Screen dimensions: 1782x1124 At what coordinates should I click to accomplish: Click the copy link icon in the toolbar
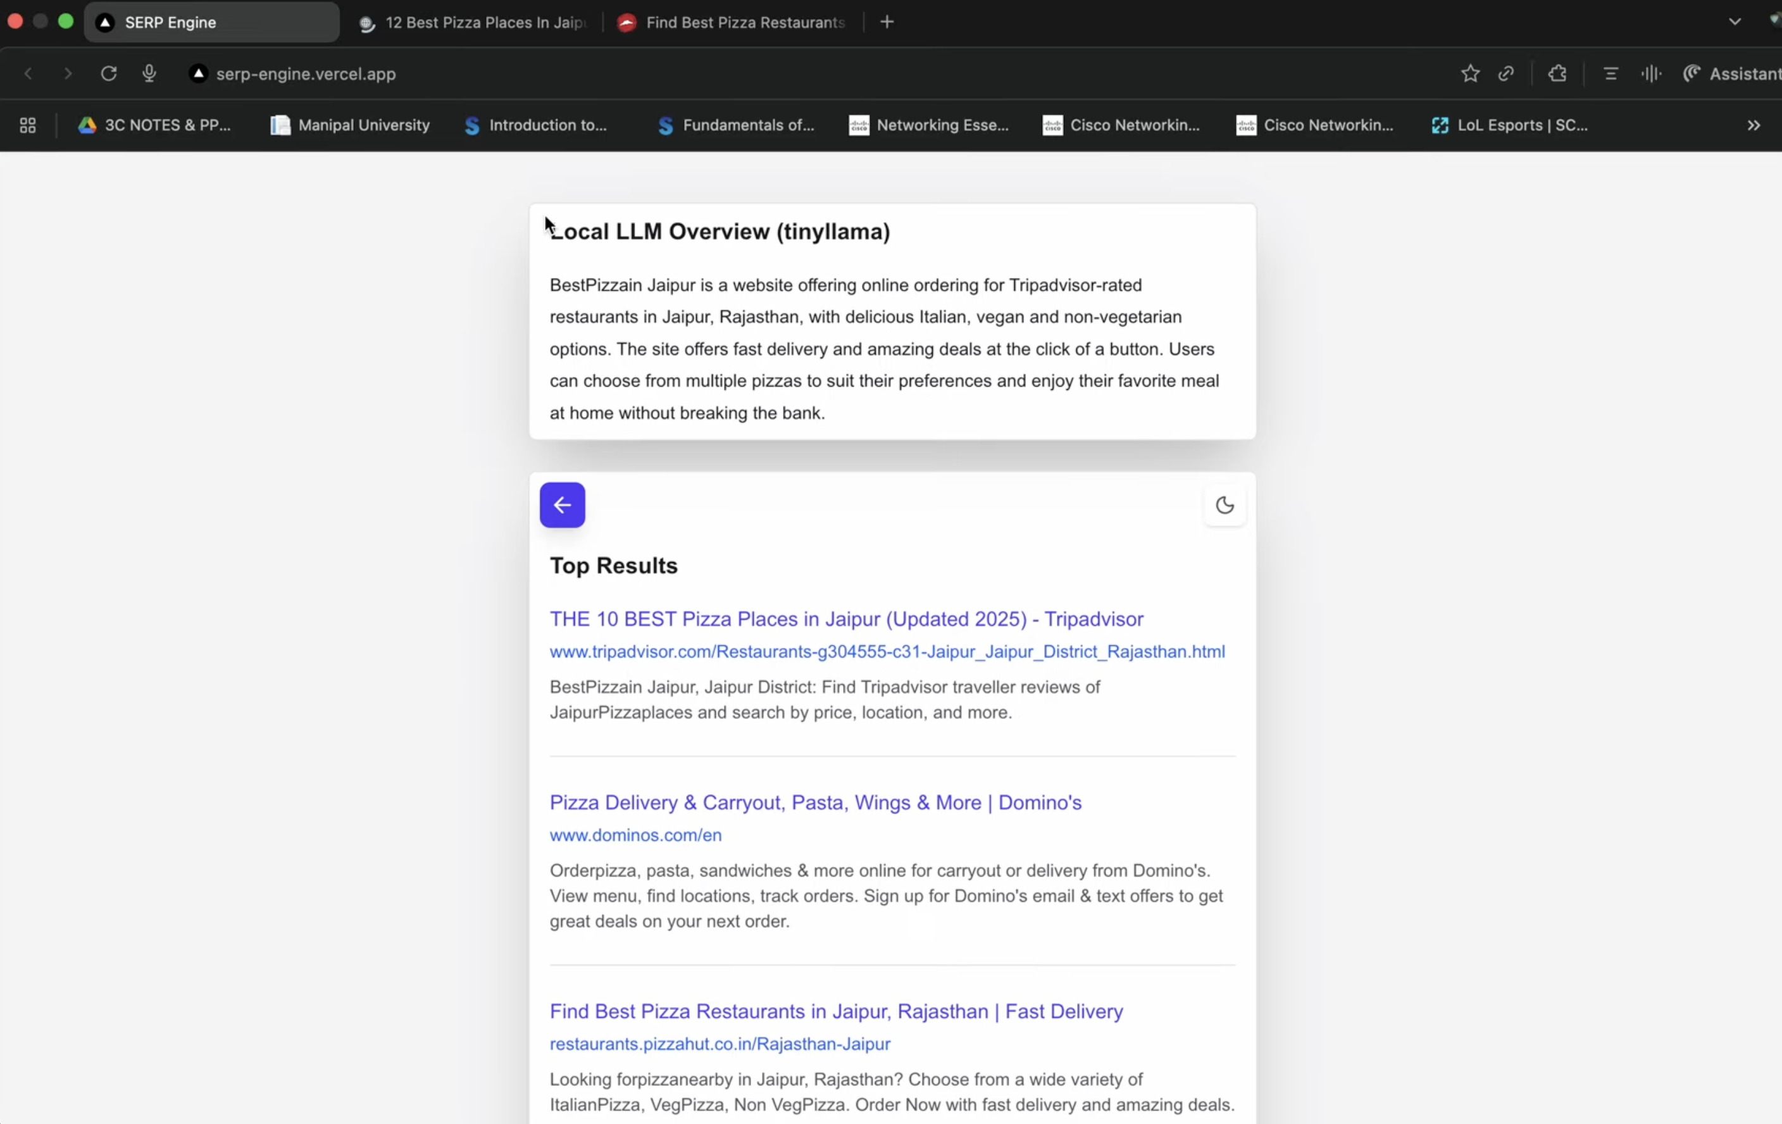(1507, 73)
